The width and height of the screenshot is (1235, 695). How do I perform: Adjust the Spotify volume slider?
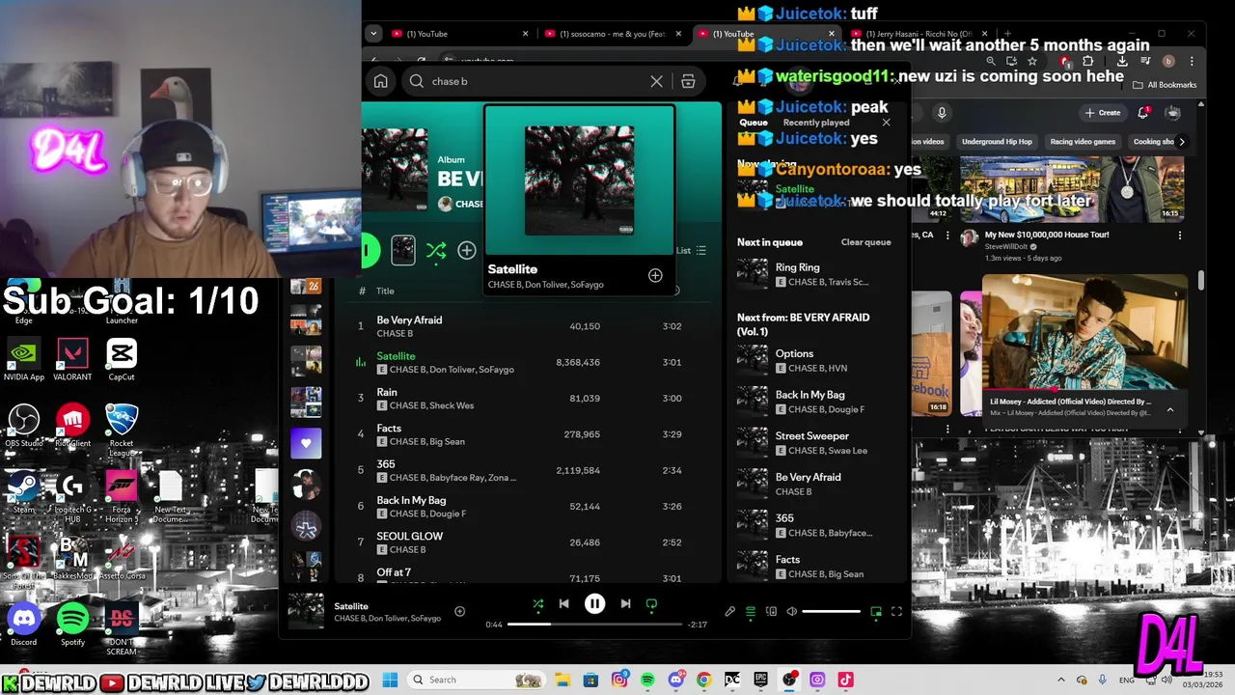(831, 612)
